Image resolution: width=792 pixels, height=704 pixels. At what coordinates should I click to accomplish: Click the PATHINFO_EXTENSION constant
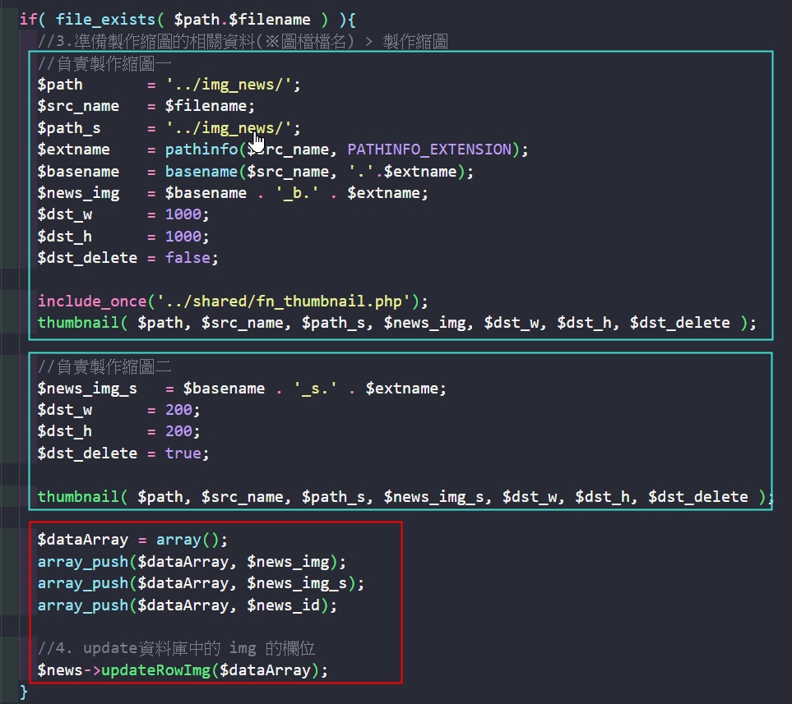(428, 150)
